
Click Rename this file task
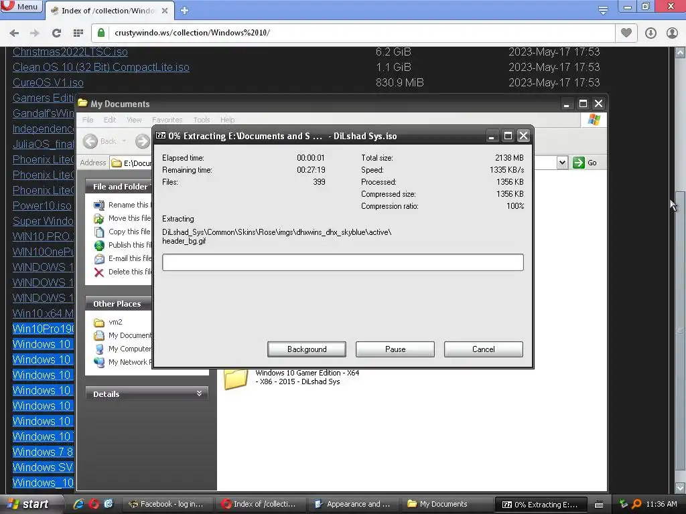click(123, 205)
